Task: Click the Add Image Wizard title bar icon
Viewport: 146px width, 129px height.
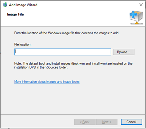Action: [5, 5]
